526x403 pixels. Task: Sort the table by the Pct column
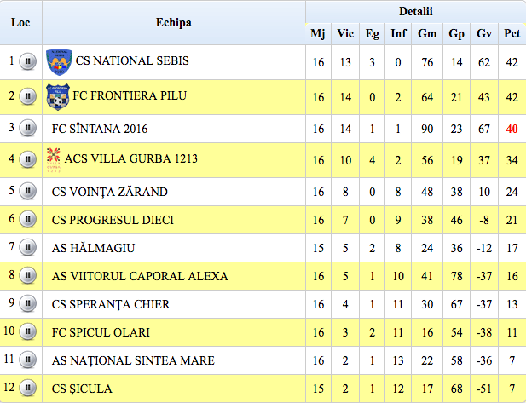tap(512, 34)
